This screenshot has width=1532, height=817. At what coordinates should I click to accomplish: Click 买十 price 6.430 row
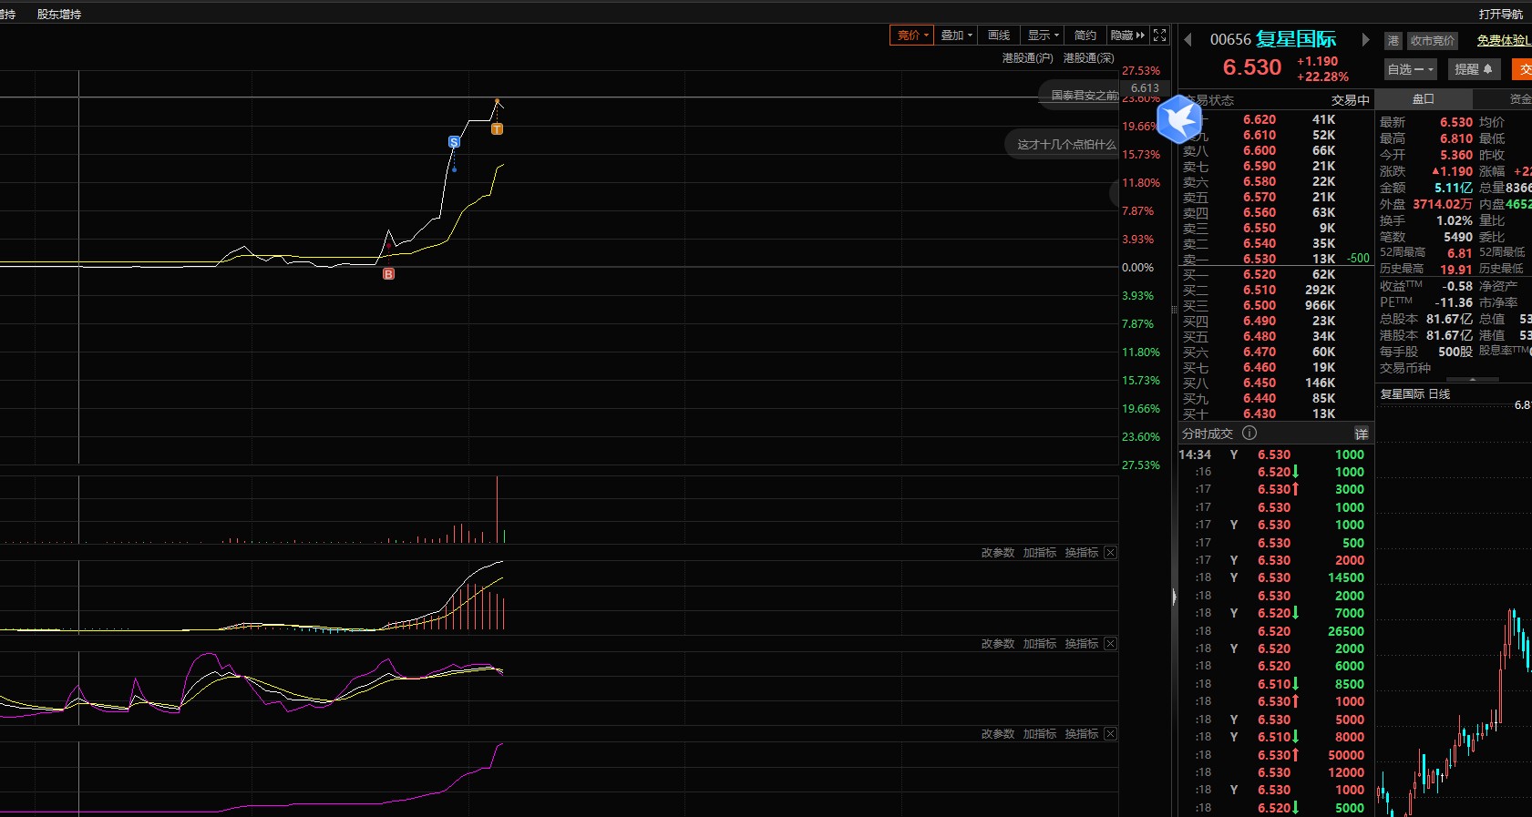(x=1276, y=414)
